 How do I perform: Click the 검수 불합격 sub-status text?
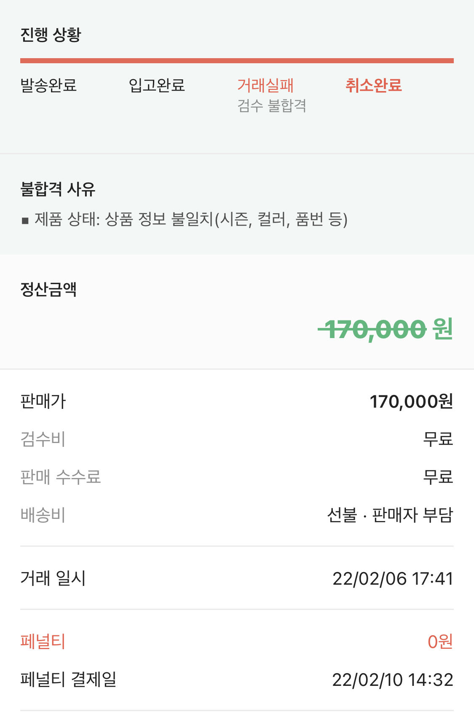(272, 106)
